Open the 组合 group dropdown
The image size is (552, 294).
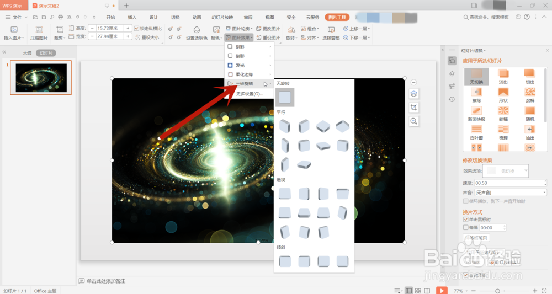click(x=310, y=29)
